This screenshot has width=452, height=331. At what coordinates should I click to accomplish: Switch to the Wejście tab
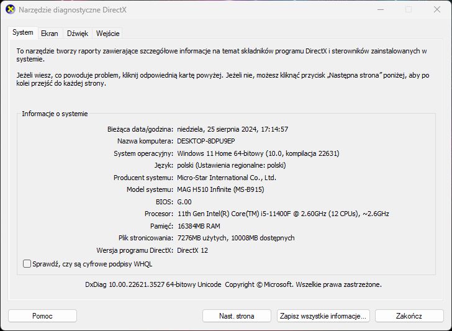tap(107, 34)
